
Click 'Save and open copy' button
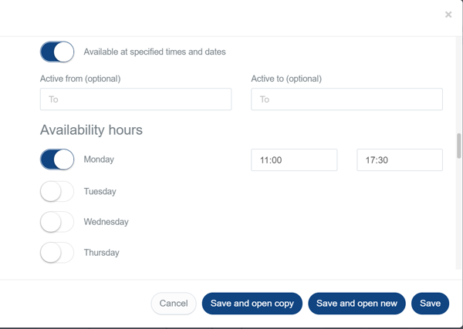(x=252, y=304)
